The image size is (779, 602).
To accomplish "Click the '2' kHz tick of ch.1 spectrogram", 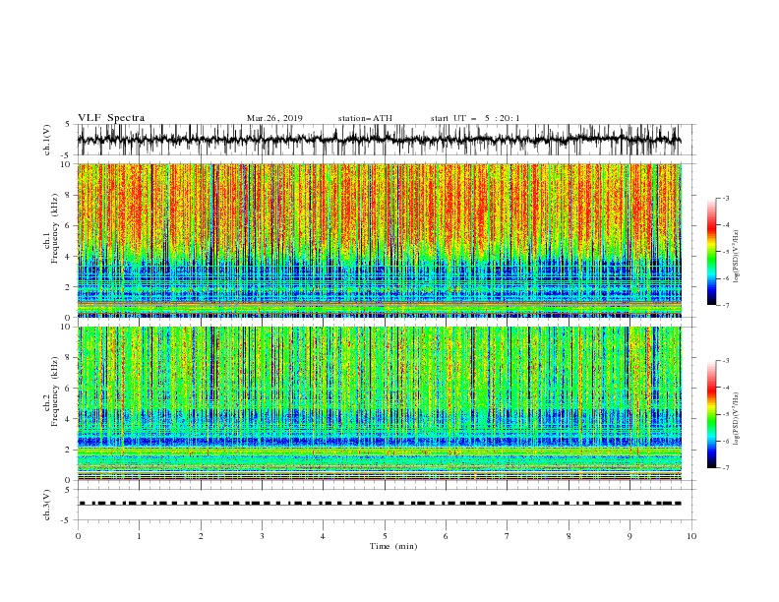I will tap(68, 287).
